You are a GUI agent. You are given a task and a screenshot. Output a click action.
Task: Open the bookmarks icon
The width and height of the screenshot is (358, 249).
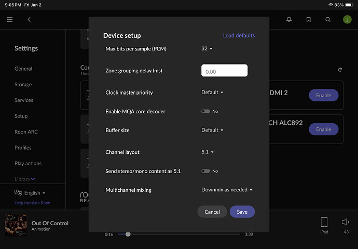[308, 19]
